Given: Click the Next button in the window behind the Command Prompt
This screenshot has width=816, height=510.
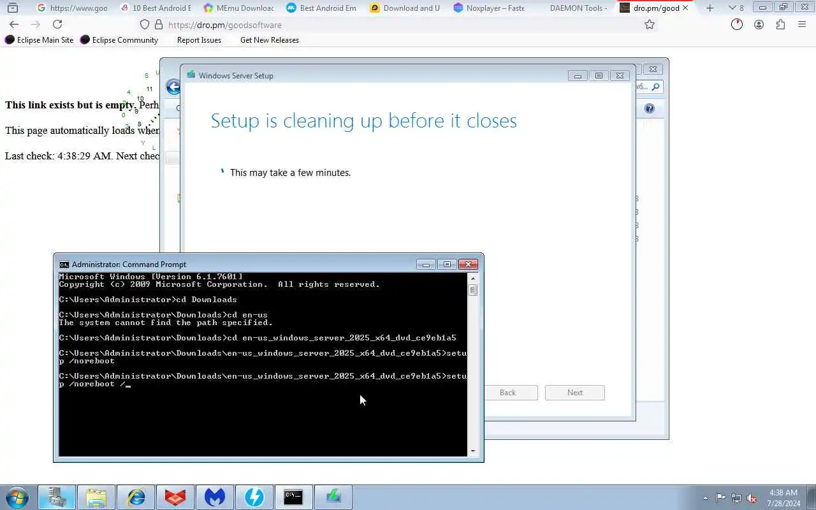Looking at the screenshot, I should click(x=575, y=393).
